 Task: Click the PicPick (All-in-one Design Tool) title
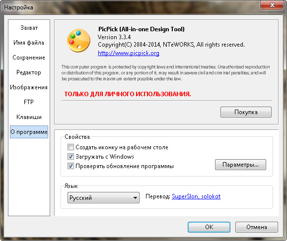142,29
